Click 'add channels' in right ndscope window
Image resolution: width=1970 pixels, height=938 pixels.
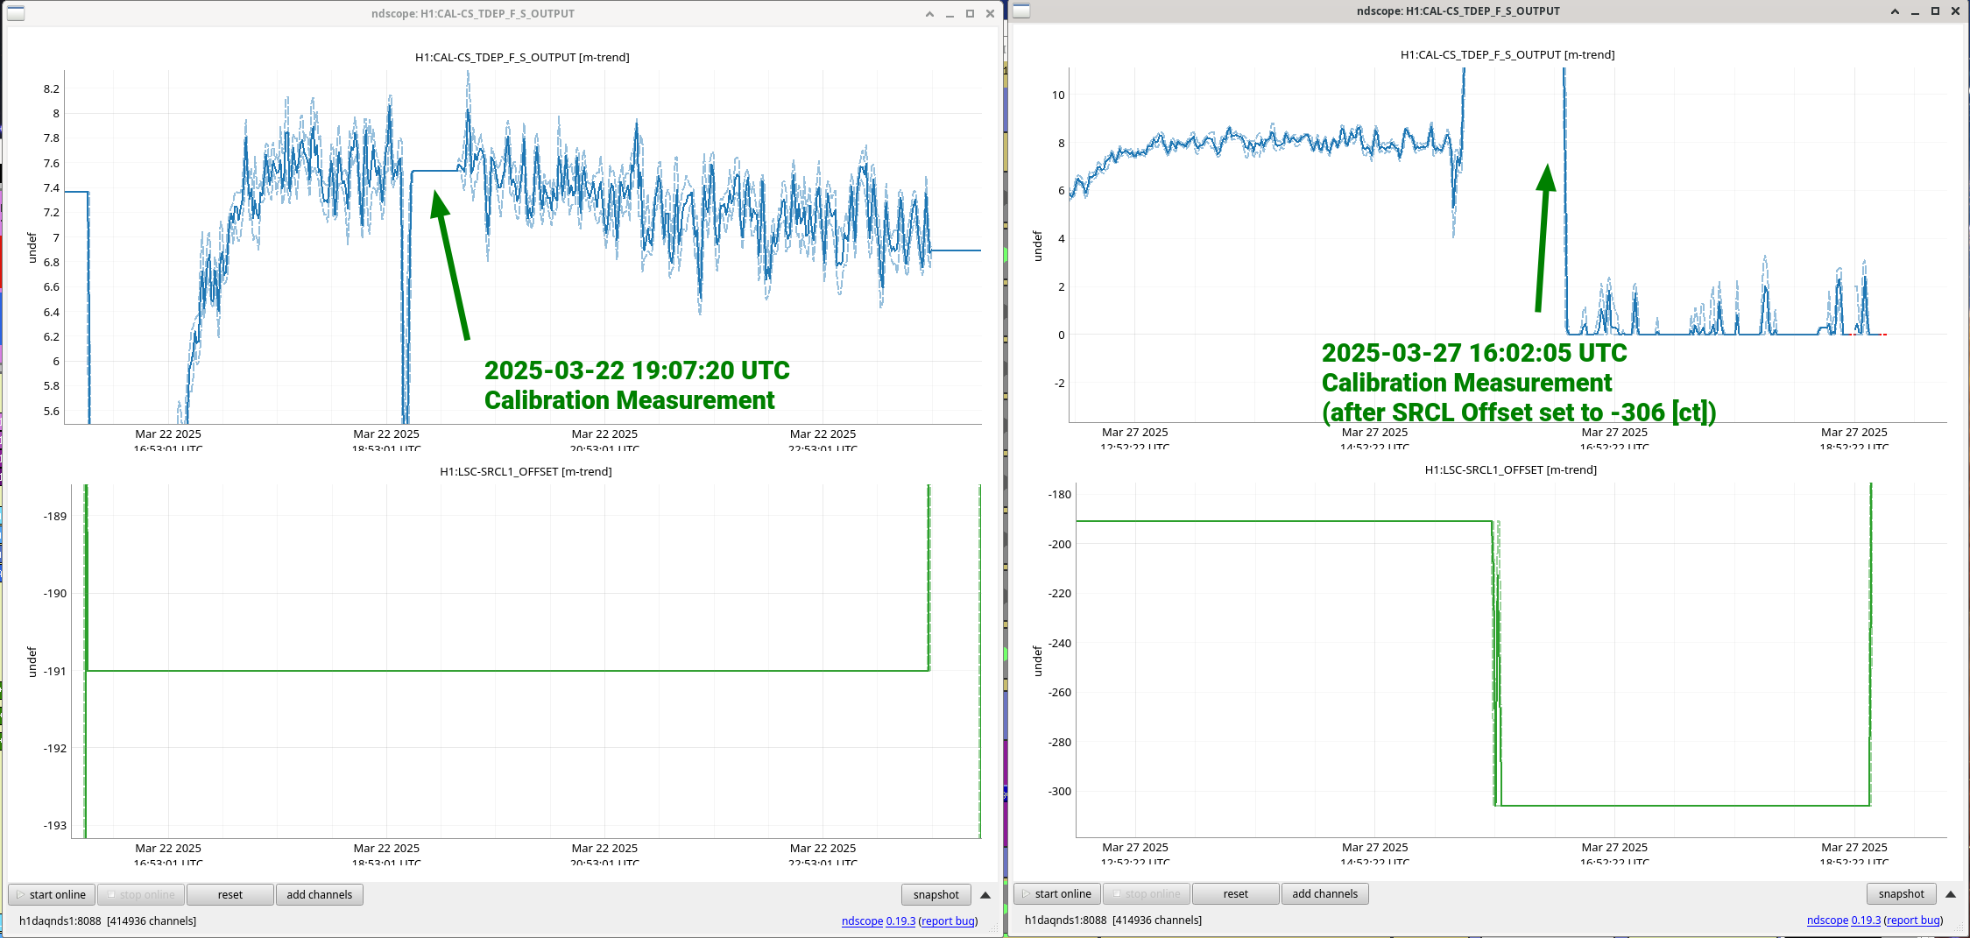(x=1325, y=893)
